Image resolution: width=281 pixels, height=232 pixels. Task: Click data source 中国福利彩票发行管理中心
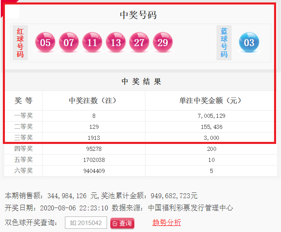[x=190, y=208]
